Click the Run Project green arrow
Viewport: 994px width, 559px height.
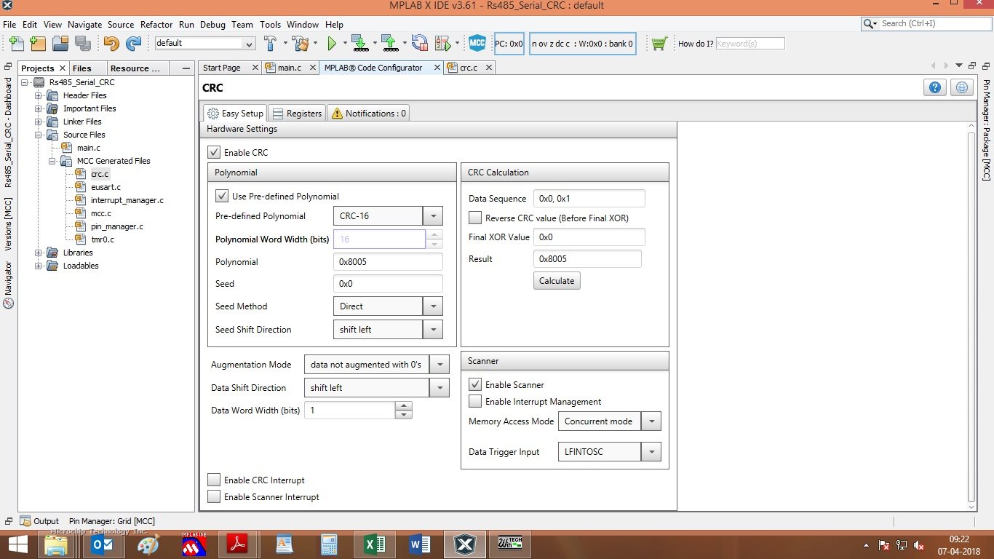[332, 43]
